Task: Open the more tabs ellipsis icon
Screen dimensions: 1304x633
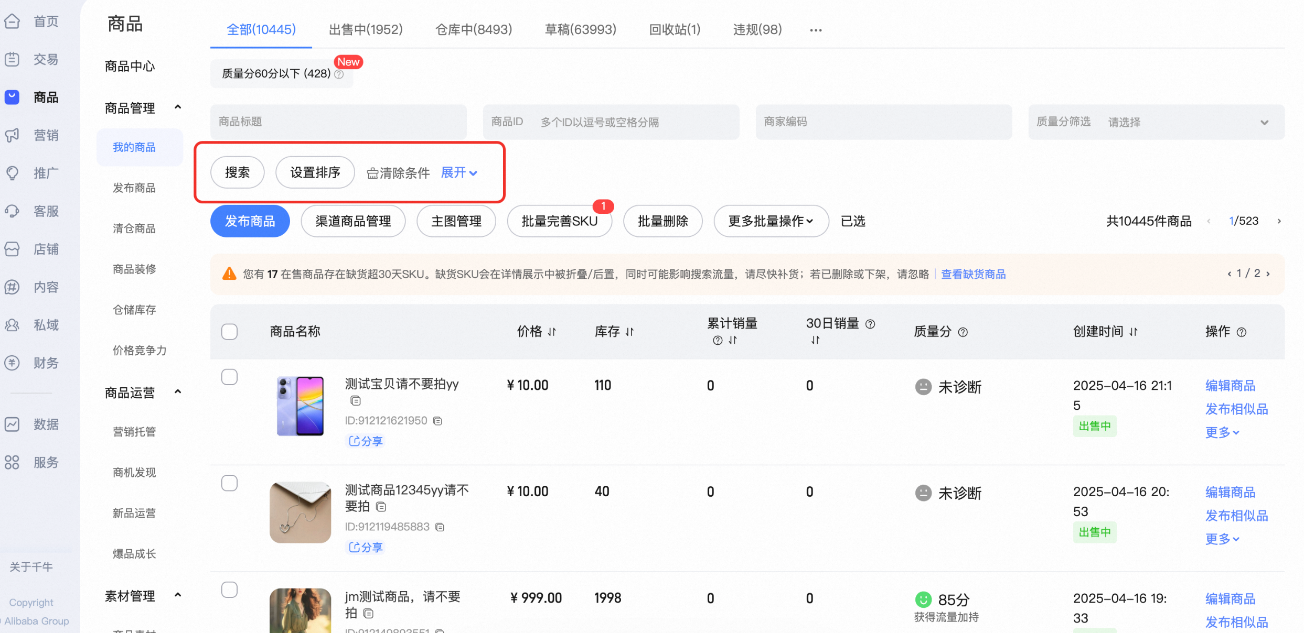Action: click(816, 30)
